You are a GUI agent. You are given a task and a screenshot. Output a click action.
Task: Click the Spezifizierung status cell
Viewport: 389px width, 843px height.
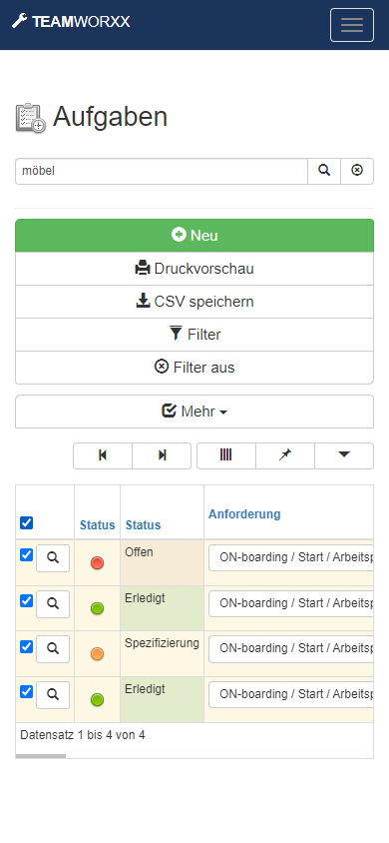pyautogui.click(x=162, y=653)
